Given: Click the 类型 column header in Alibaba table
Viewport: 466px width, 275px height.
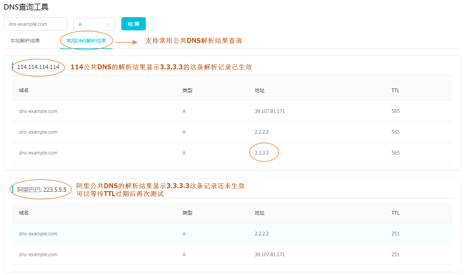Looking at the screenshot, I should click(x=187, y=213).
